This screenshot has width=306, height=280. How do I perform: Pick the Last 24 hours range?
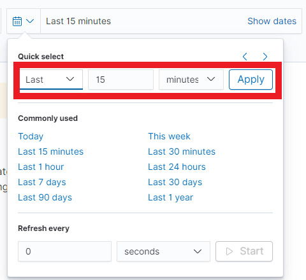[x=177, y=167]
